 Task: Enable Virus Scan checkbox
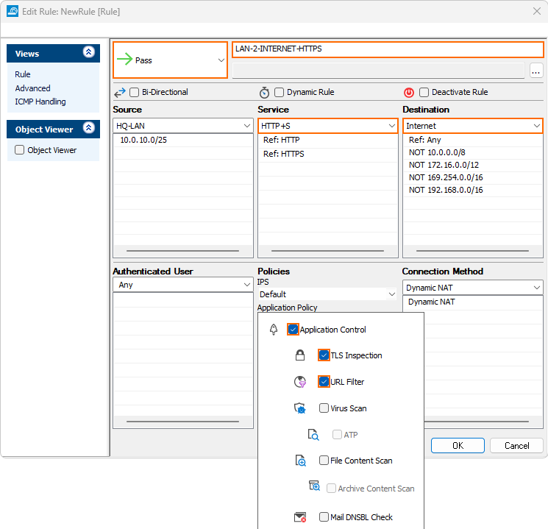click(324, 408)
